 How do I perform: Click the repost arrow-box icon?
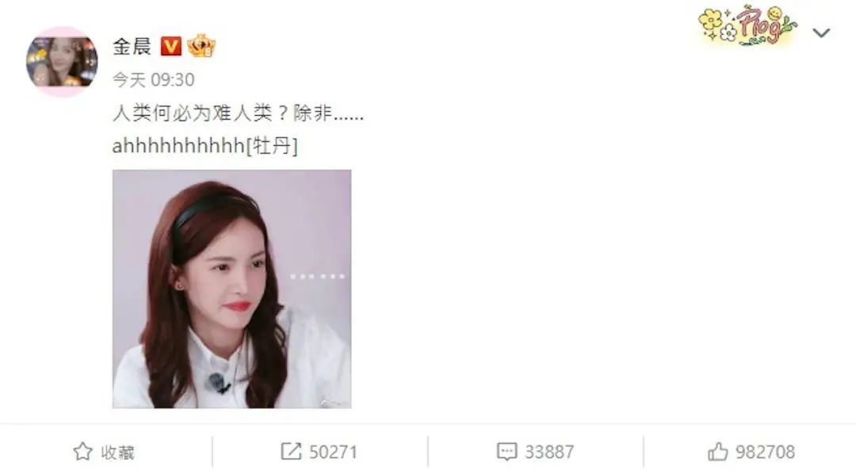(290, 452)
